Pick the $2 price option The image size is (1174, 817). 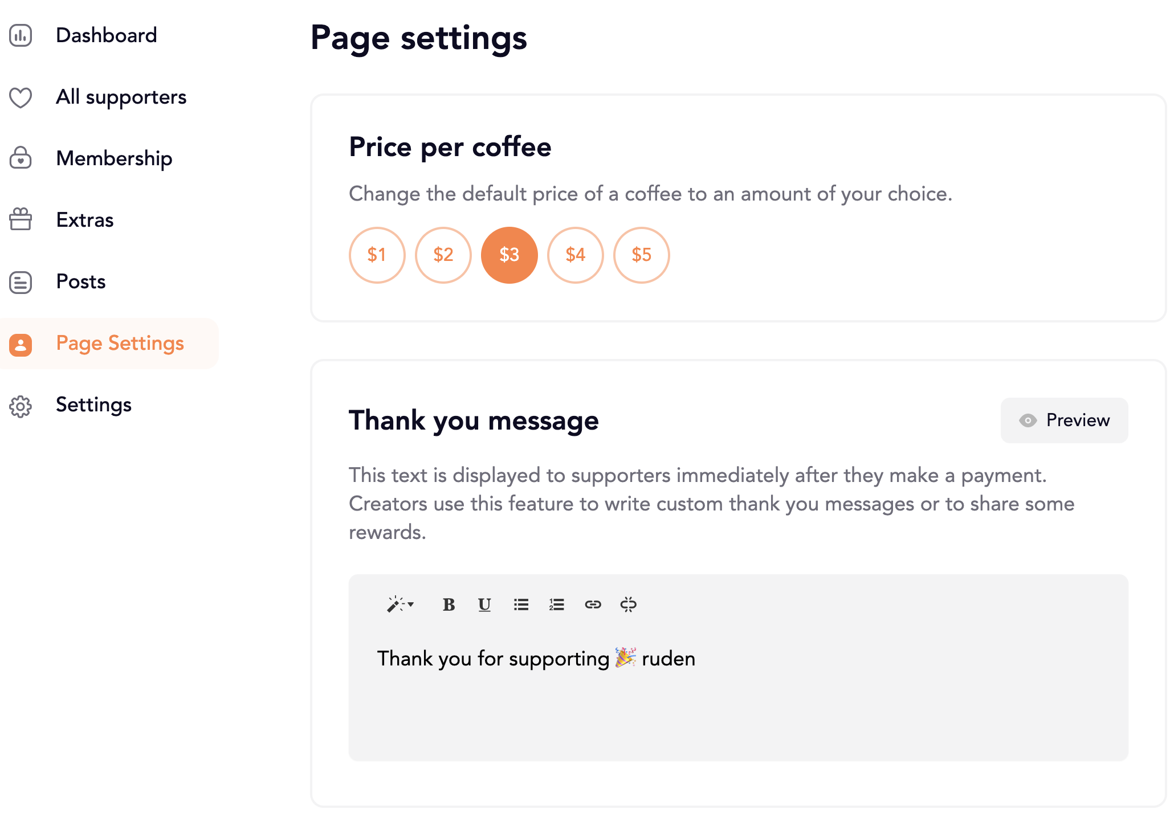tap(443, 255)
